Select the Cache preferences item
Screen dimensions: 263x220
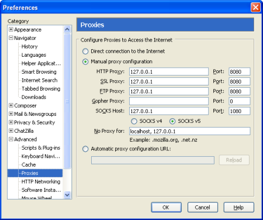coord(29,165)
